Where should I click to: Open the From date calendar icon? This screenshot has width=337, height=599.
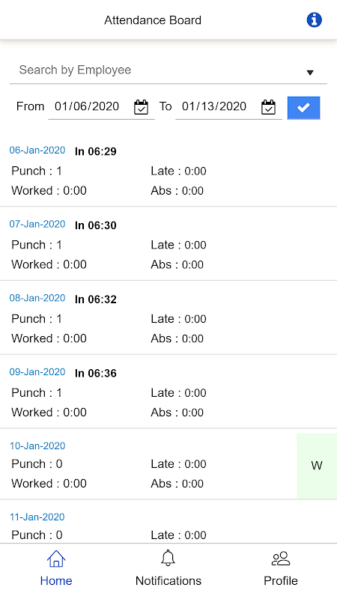[x=141, y=107]
